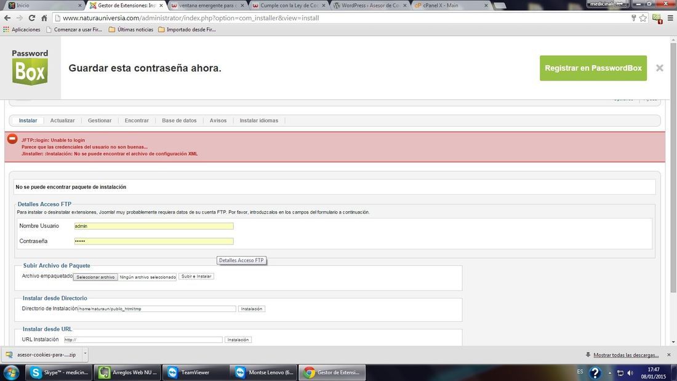Viewport: 677px width, 381px height.
Task: Focus the Directorio de Instalación field
Action: (157, 309)
